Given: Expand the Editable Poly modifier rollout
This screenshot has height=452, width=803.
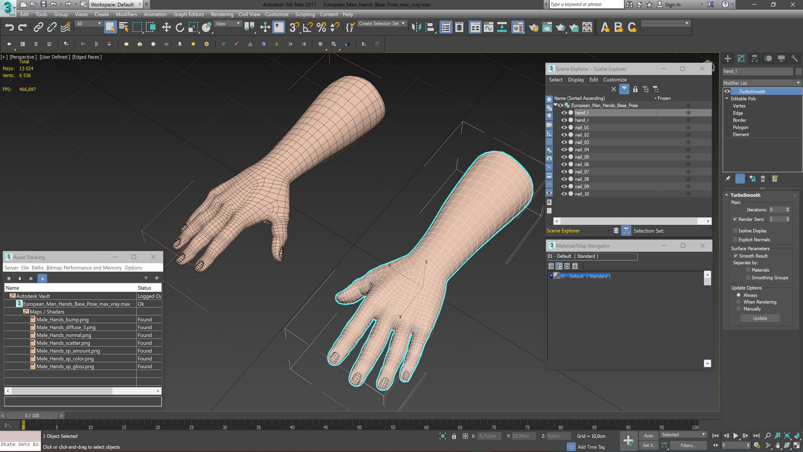Looking at the screenshot, I should tap(727, 98).
